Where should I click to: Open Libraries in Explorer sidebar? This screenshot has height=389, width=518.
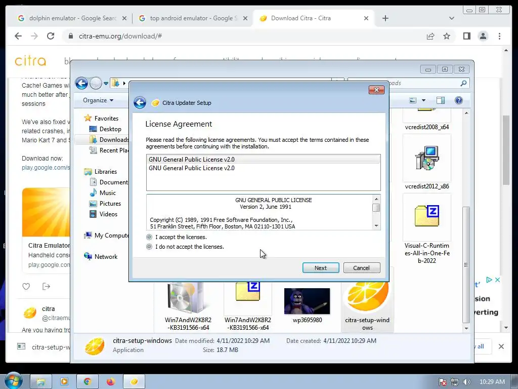pyautogui.click(x=101, y=171)
